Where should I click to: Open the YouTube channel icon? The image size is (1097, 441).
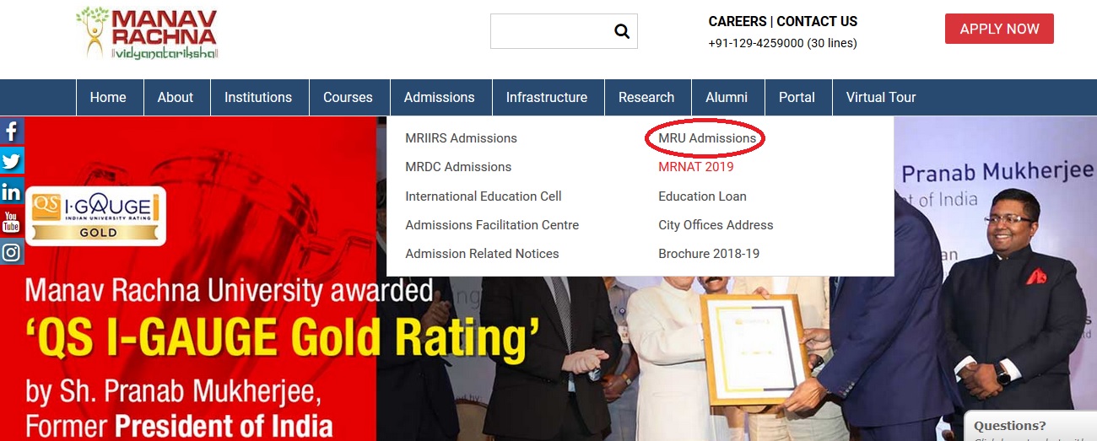[x=11, y=222]
